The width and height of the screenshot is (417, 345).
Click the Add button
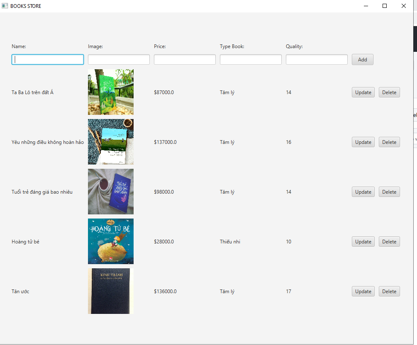[x=363, y=60]
